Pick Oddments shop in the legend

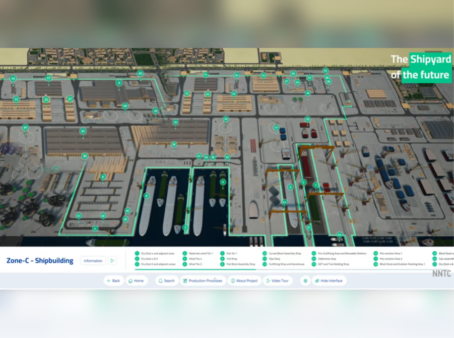(x=327, y=259)
